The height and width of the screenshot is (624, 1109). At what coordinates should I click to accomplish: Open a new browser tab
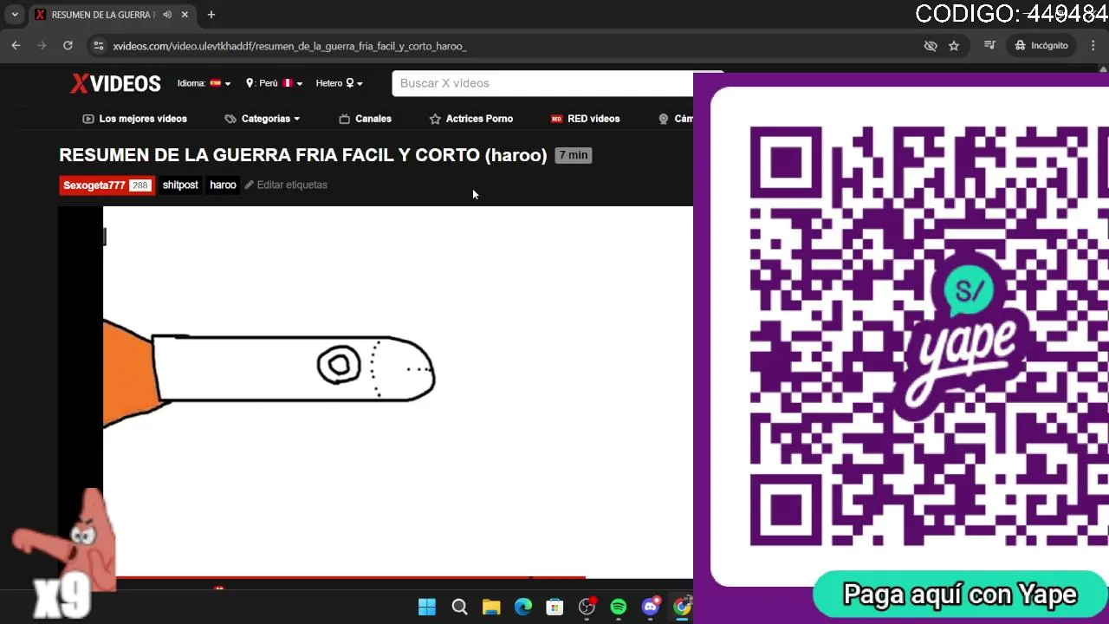pos(211,15)
